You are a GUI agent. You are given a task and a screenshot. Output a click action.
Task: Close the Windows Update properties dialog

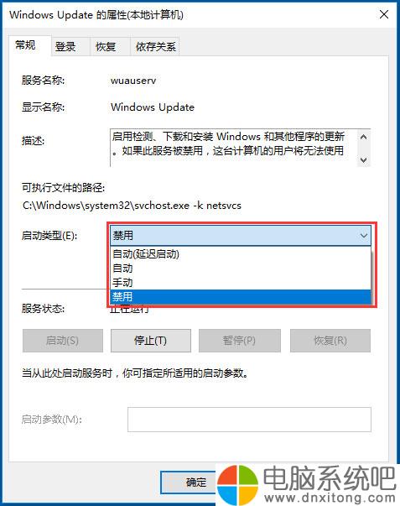[384, 14]
